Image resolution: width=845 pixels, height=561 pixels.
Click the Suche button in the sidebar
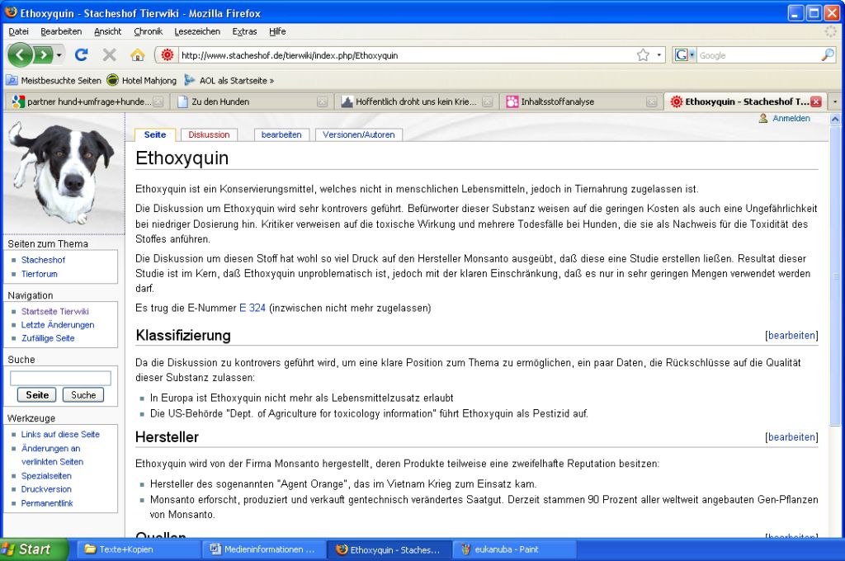[83, 395]
